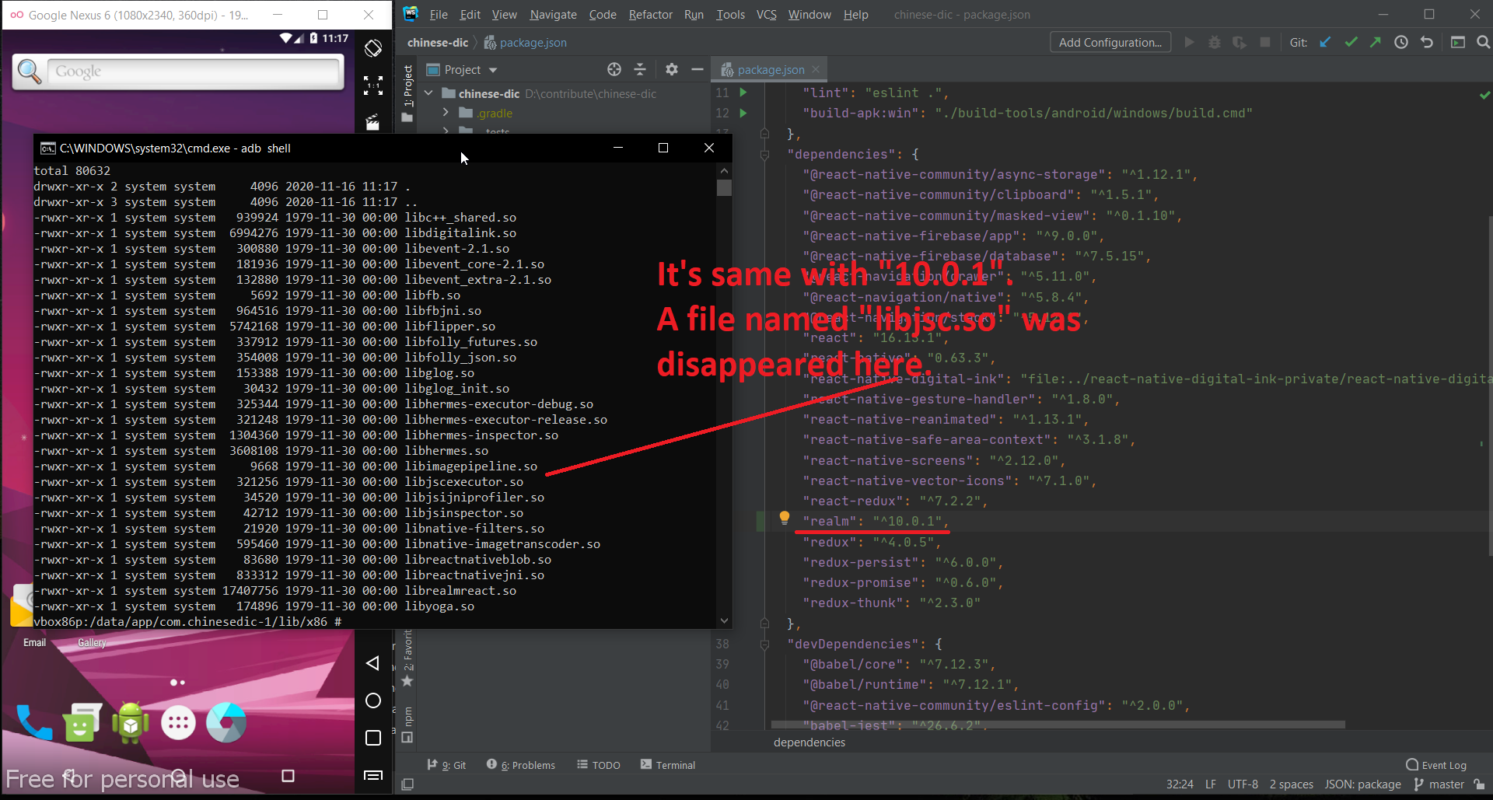Collapse the chinese-dic root folder
The width and height of the screenshot is (1493, 800).
428,93
